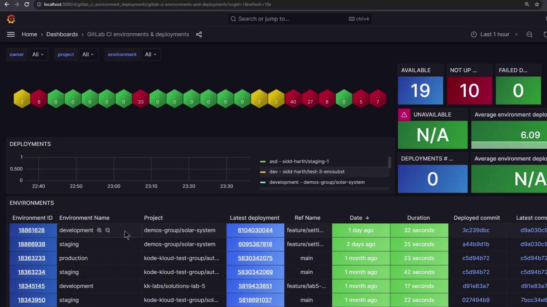Screen dimensions: 547x307
Task: Open deployment 5819433851 link
Action: (255, 286)
